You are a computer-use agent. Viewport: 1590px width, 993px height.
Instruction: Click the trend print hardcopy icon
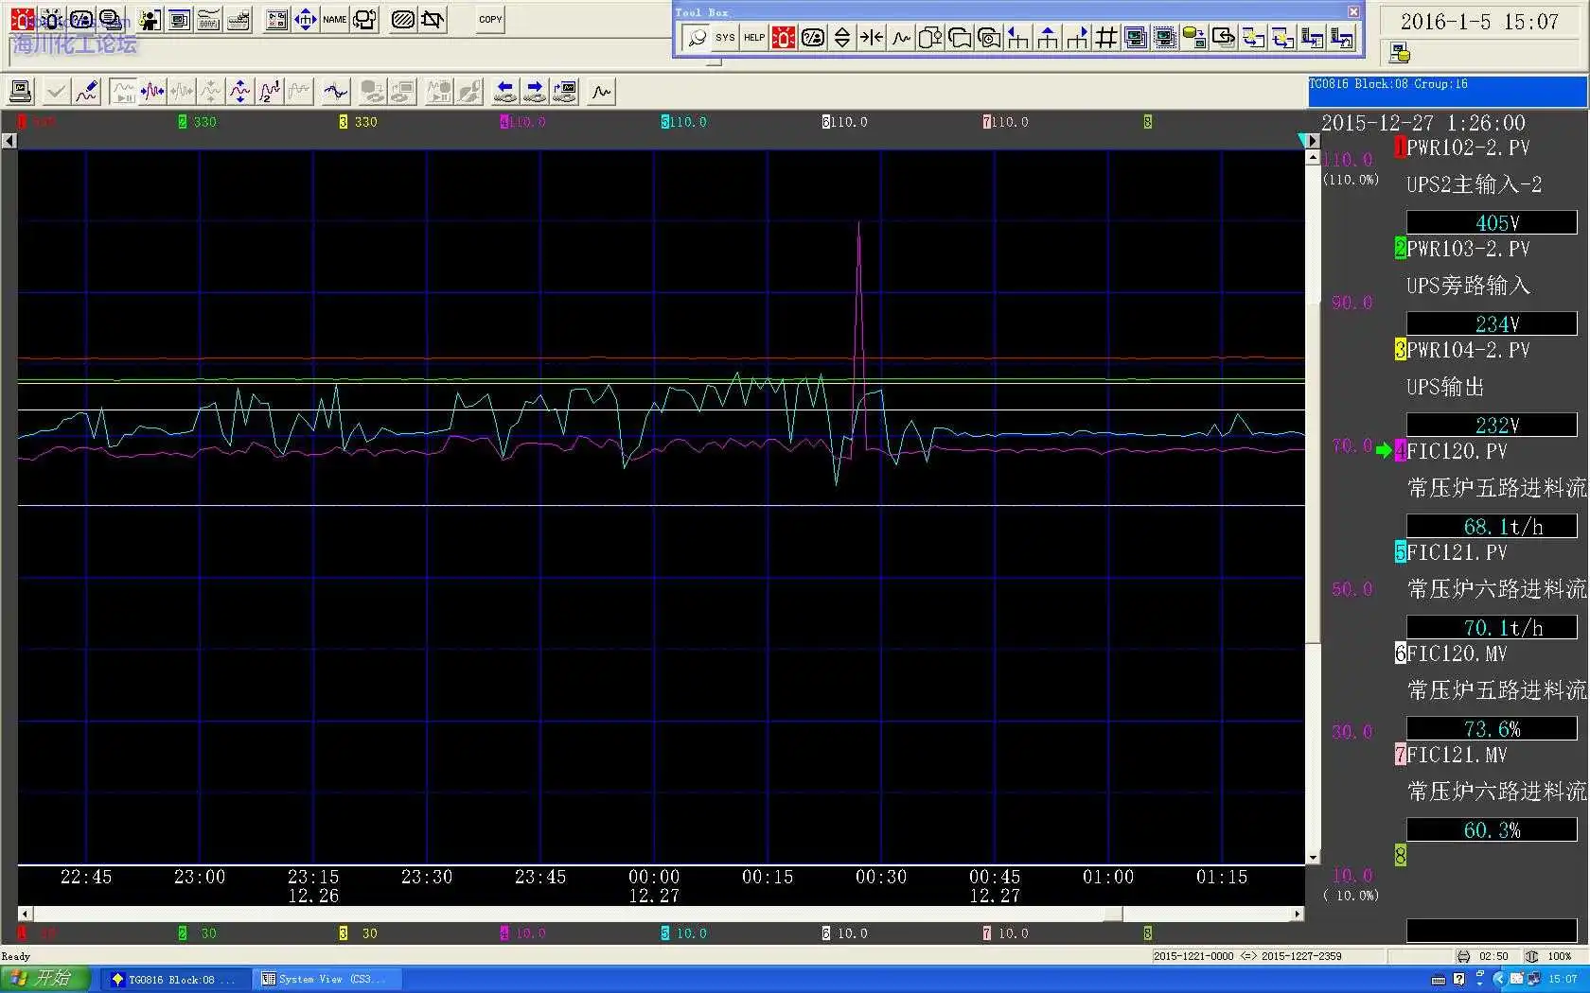20,92
